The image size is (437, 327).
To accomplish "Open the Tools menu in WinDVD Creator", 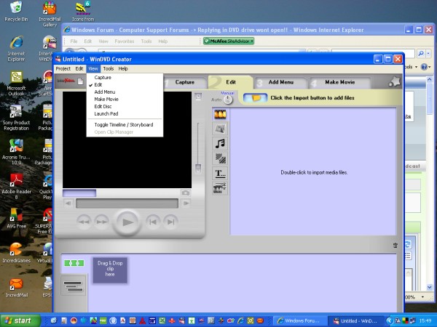I will pyautogui.click(x=108, y=69).
